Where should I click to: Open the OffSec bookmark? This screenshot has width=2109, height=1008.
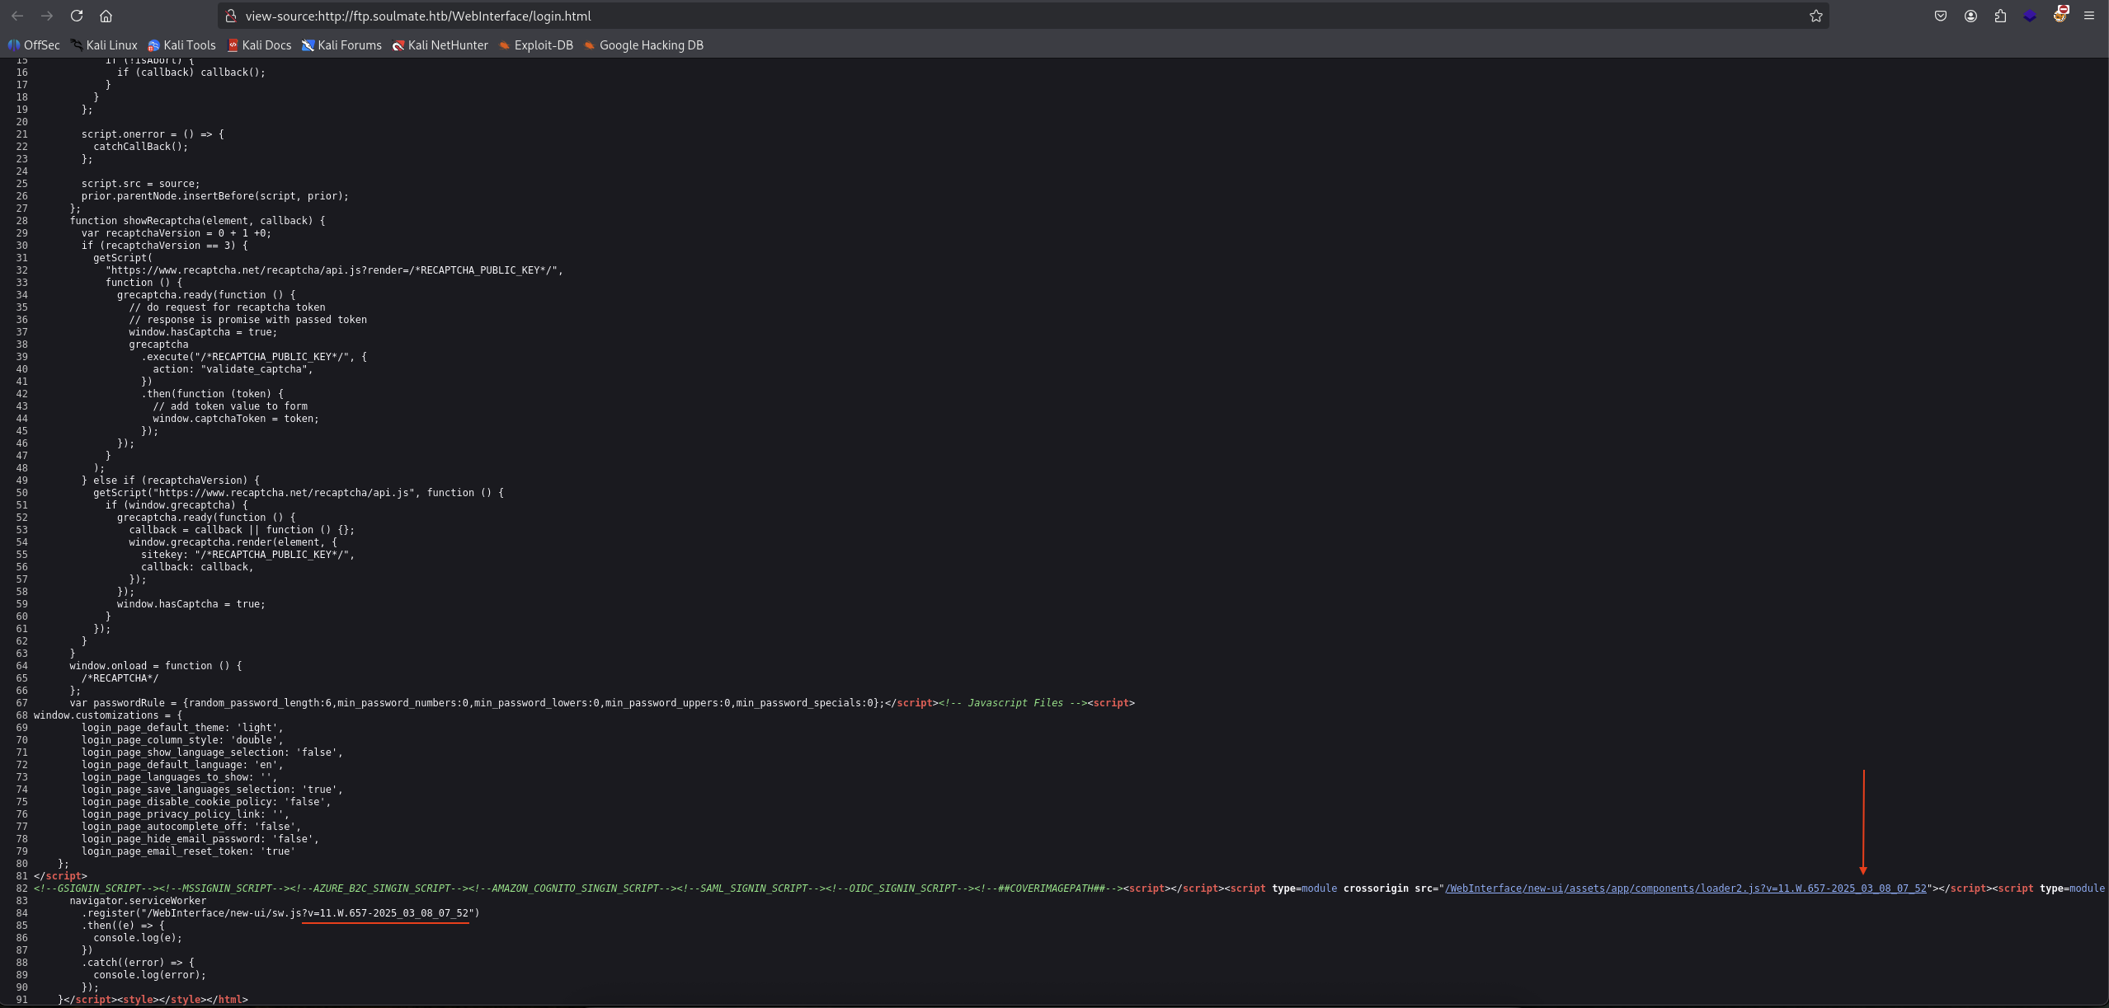(x=34, y=45)
